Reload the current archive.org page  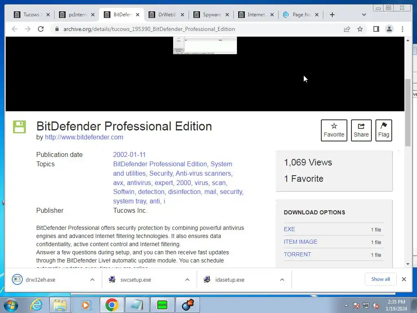coord(41,29)
